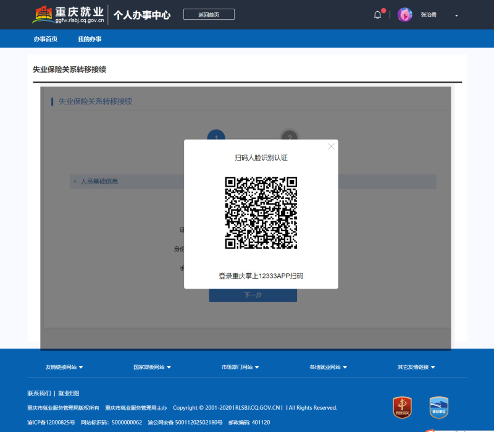This screenshot has width=494, height=432.
Task: Open the 联系我们 footer link
Action: click(x=39, y=393)
